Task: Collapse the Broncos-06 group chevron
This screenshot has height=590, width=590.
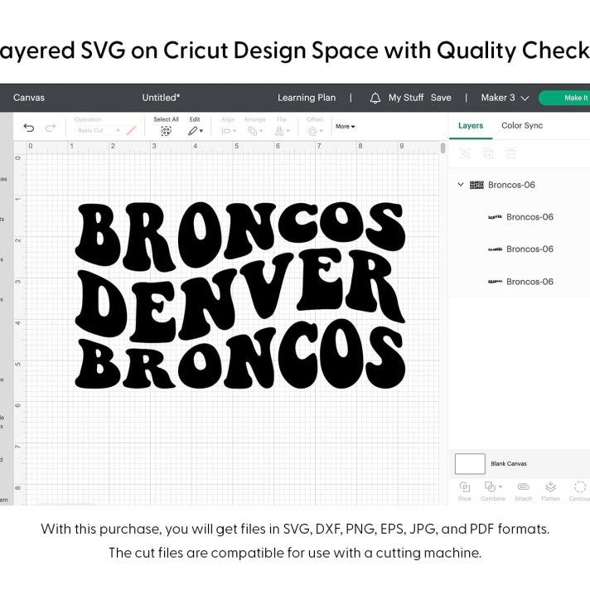Action: [461, 184]
